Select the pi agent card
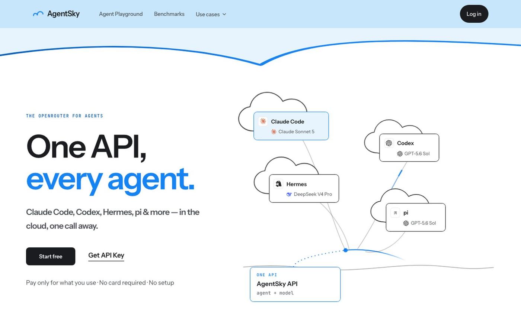The image size is (521, 325). click(416, 217)
